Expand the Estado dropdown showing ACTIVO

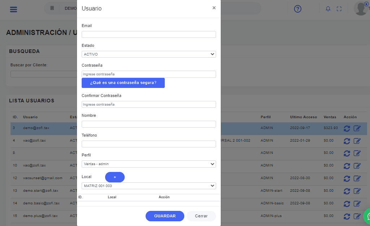point(149,54)
